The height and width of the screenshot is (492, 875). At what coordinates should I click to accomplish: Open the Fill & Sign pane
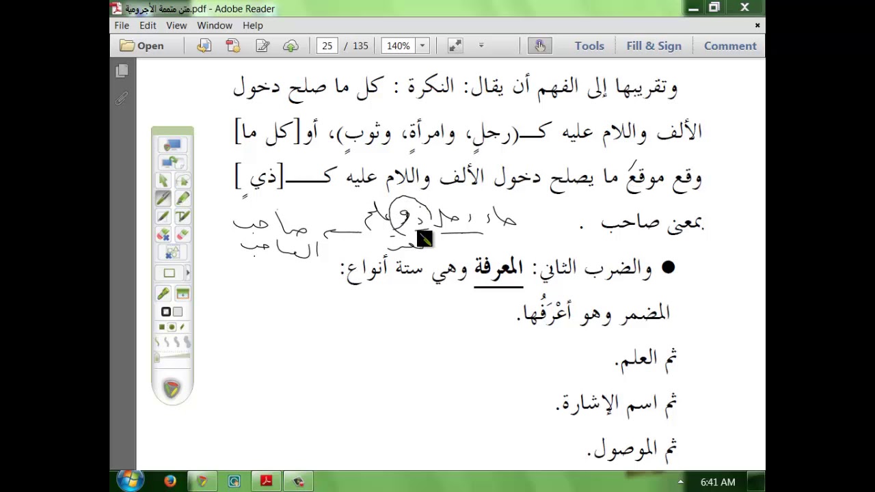(x=654, y=46)
